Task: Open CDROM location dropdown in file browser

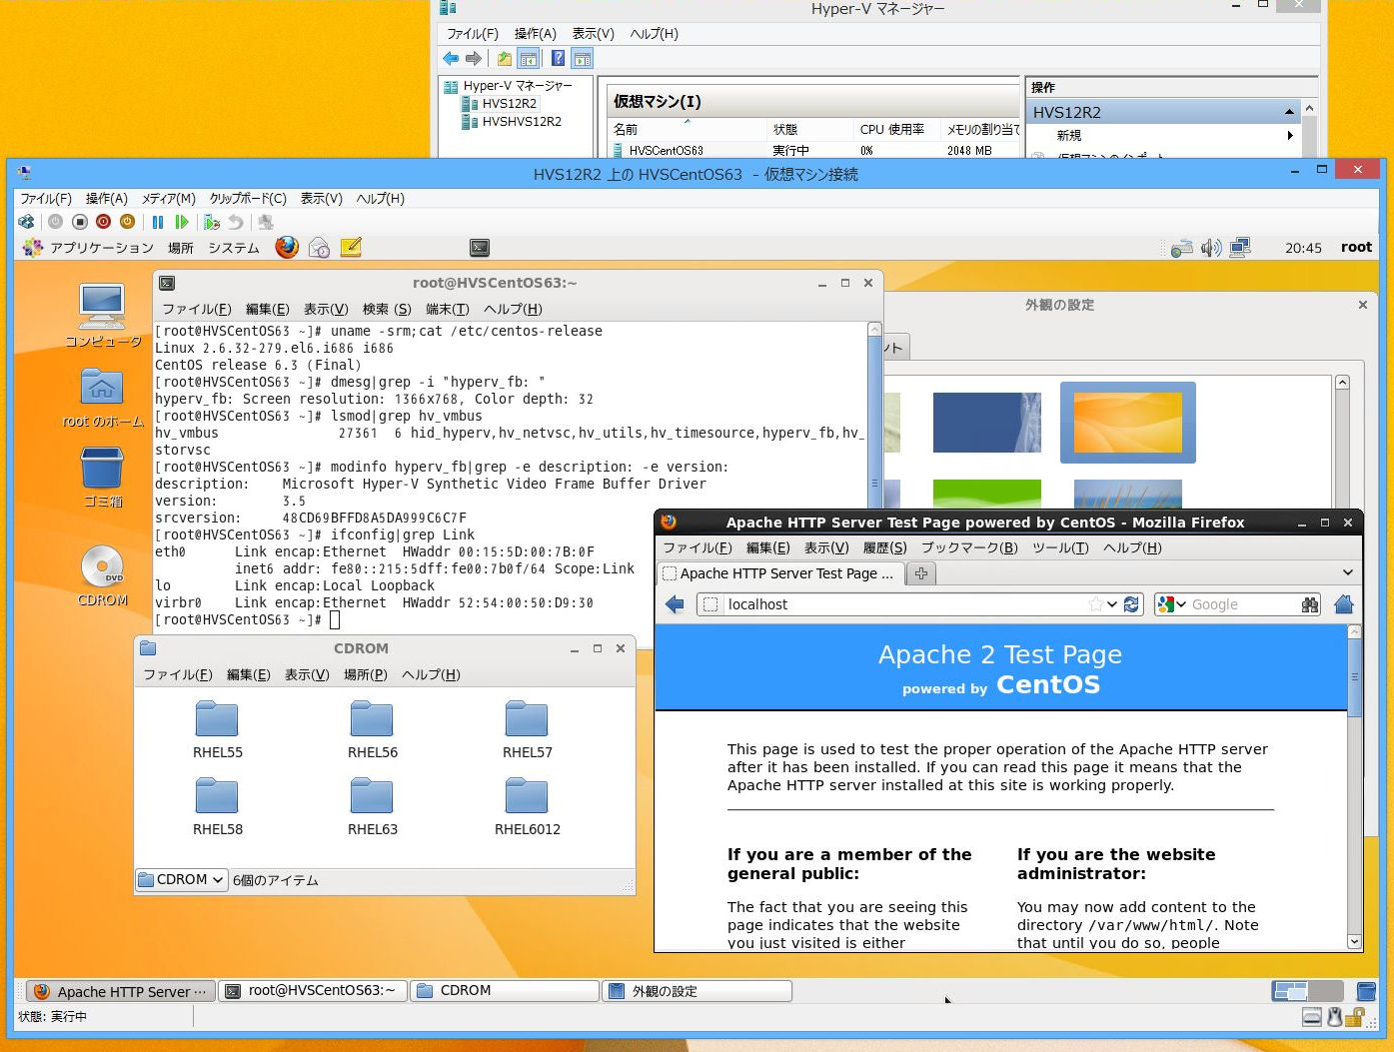Action: click(x=181, y=880)
